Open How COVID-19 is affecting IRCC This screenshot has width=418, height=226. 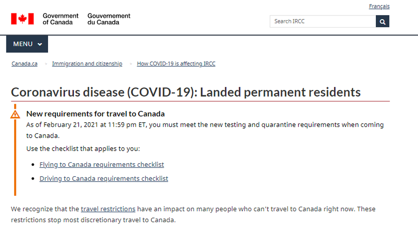tap(176, 64)
